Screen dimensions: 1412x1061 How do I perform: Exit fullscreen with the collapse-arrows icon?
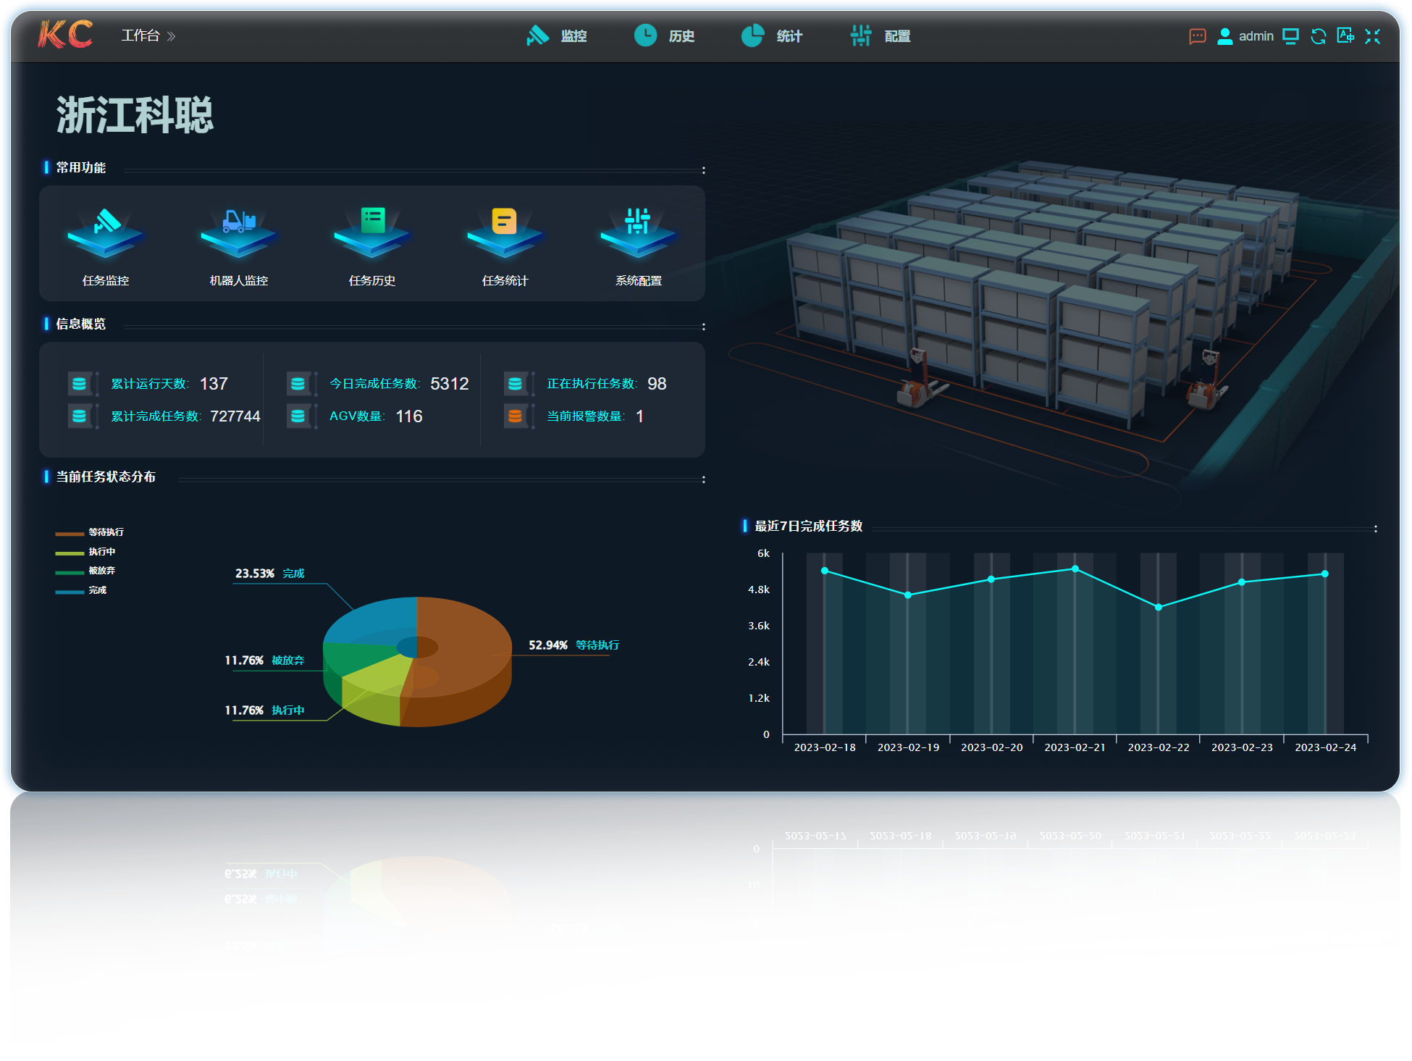coord(1372,36)
